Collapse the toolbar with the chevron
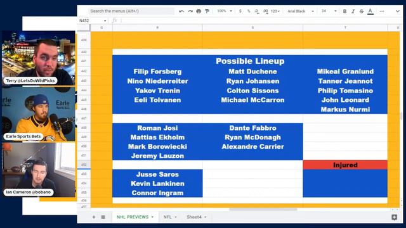This screenshot has height=228, width=406. pyautogui.click(x=398, y=11)
